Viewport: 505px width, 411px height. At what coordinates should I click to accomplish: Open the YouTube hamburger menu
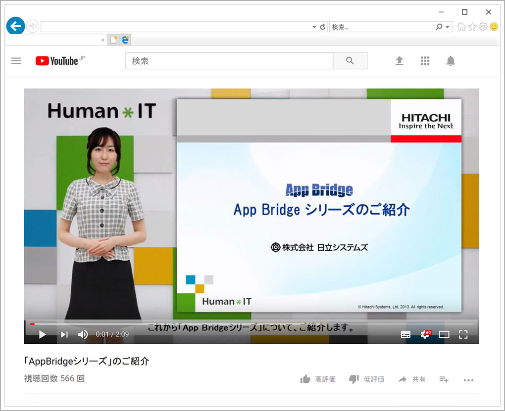pyautogui.click(x=16, y=60)
